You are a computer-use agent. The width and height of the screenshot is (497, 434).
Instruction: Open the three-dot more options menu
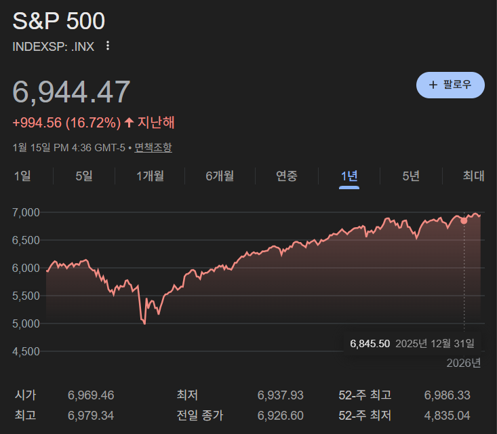[107, 46]
